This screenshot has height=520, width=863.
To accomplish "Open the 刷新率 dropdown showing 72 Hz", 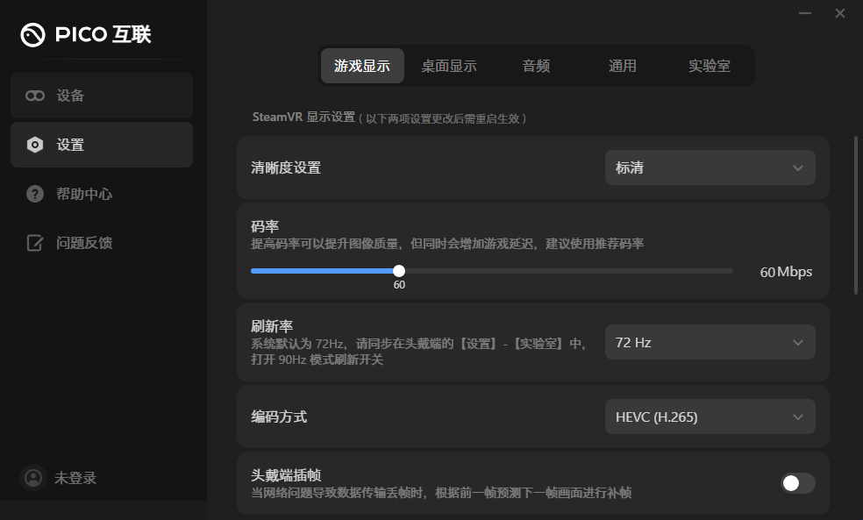I will pos(710,342).
